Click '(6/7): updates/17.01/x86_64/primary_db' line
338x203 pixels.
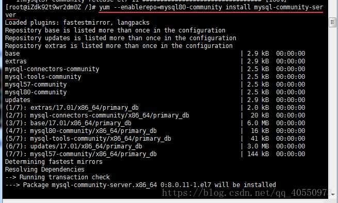tap(73, 146)
